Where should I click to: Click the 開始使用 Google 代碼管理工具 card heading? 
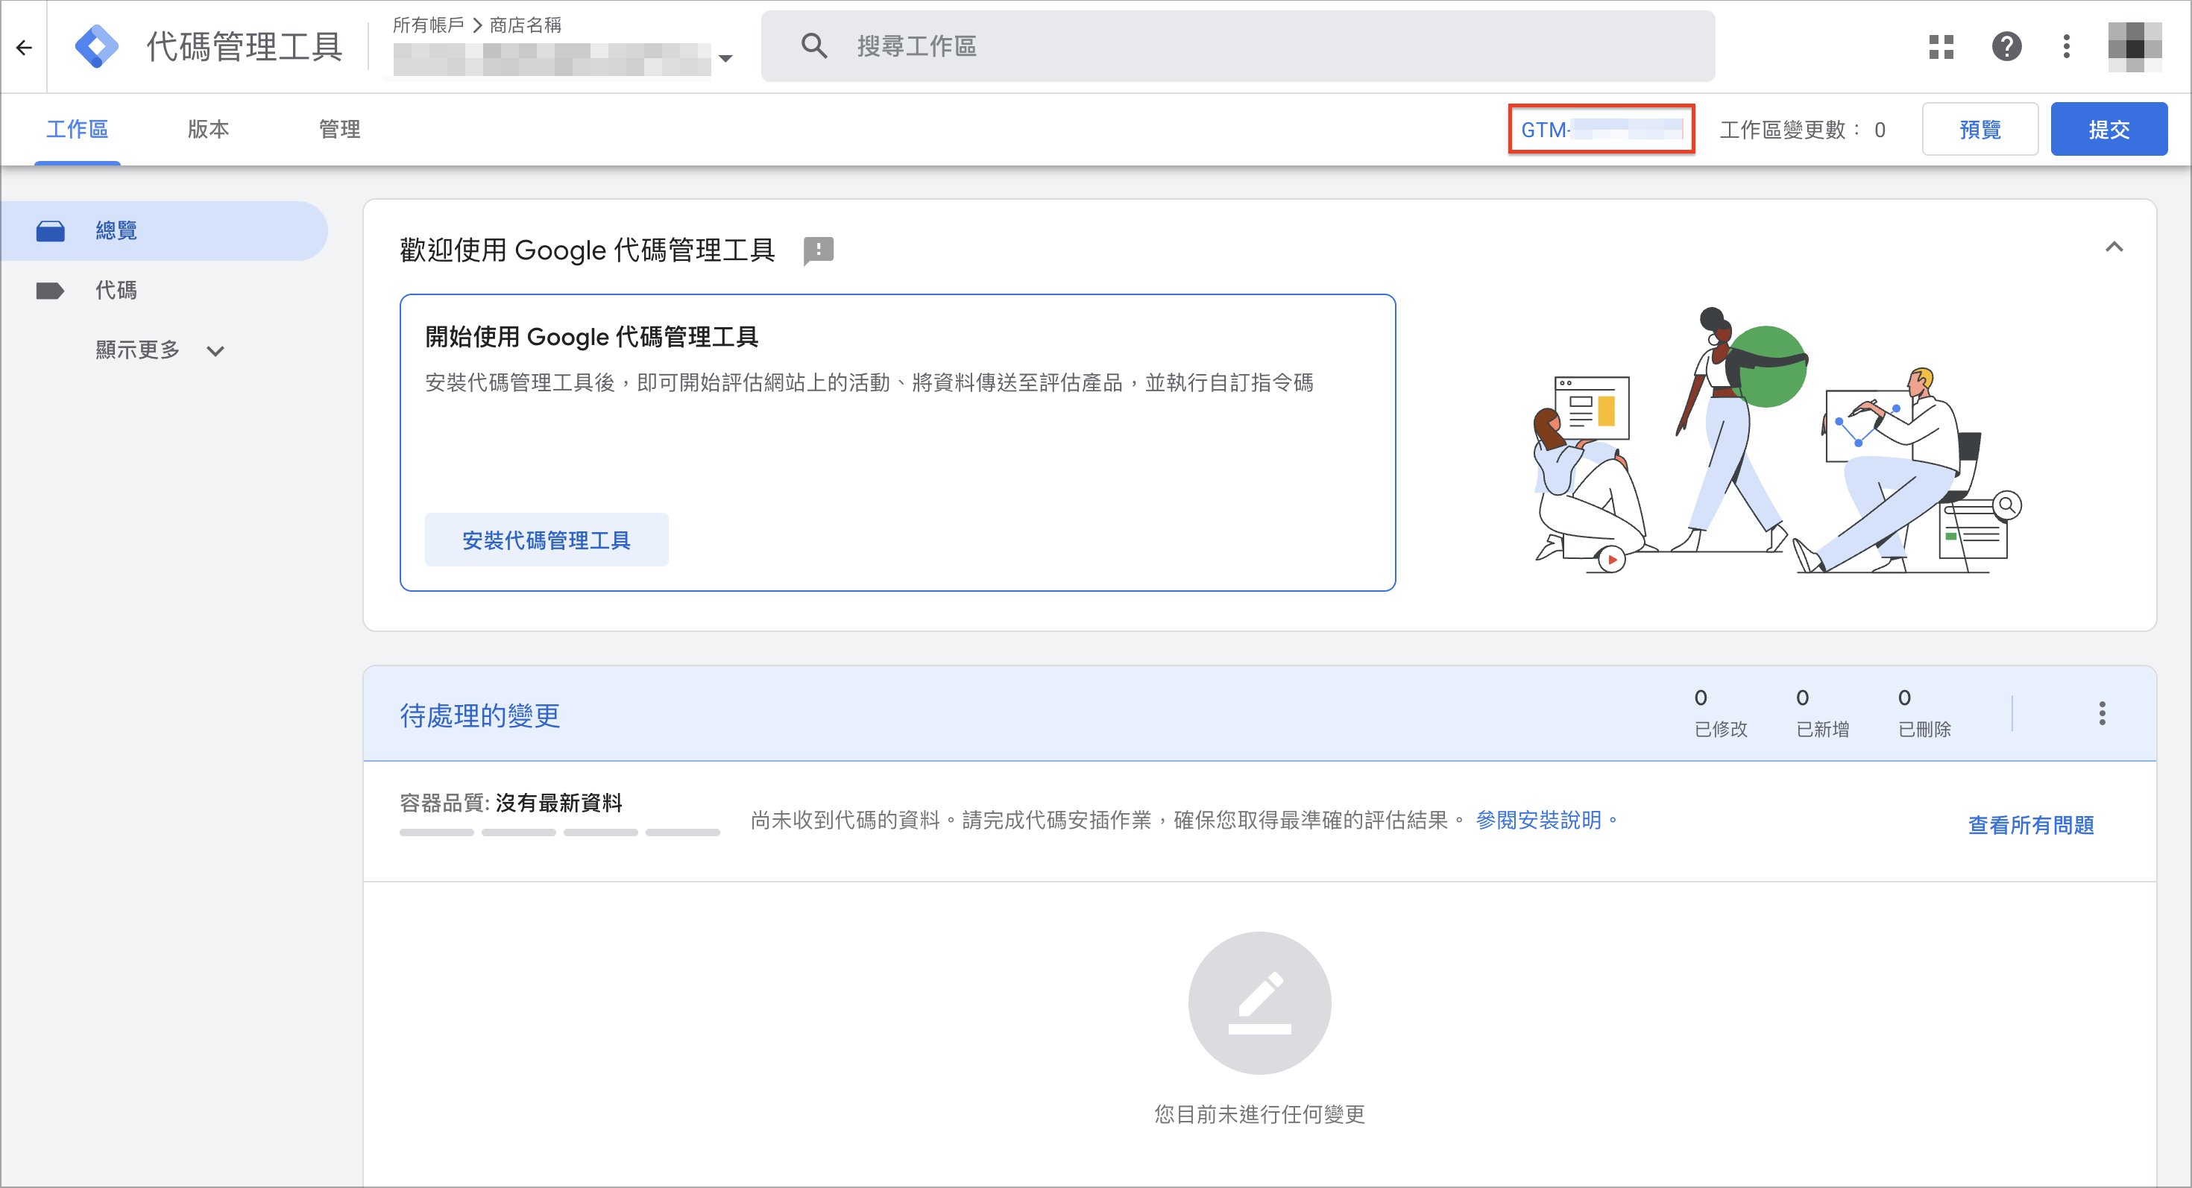591,337
